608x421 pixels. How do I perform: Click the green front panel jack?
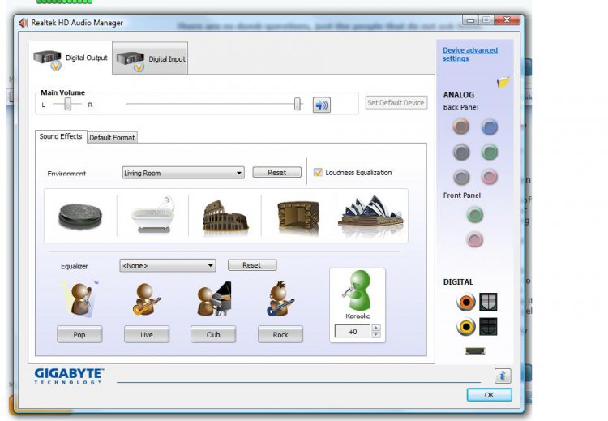tap(474, 215)
